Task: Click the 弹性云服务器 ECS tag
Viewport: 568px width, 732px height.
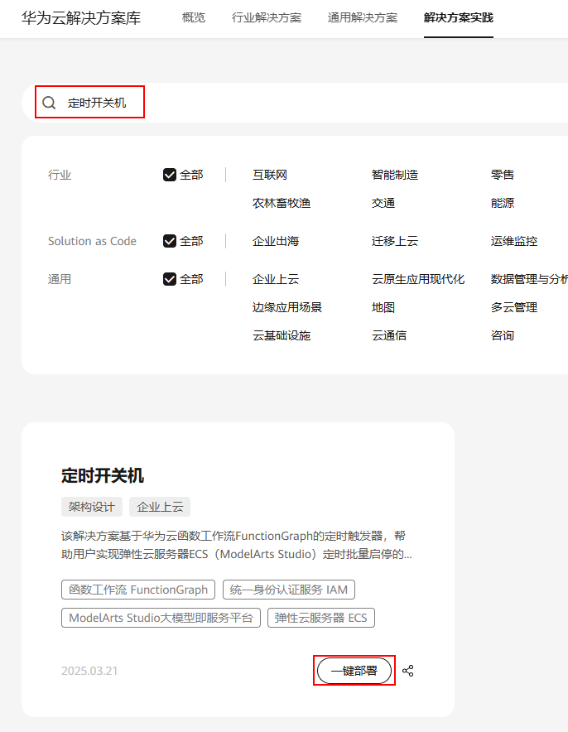Action: [320, 618]
